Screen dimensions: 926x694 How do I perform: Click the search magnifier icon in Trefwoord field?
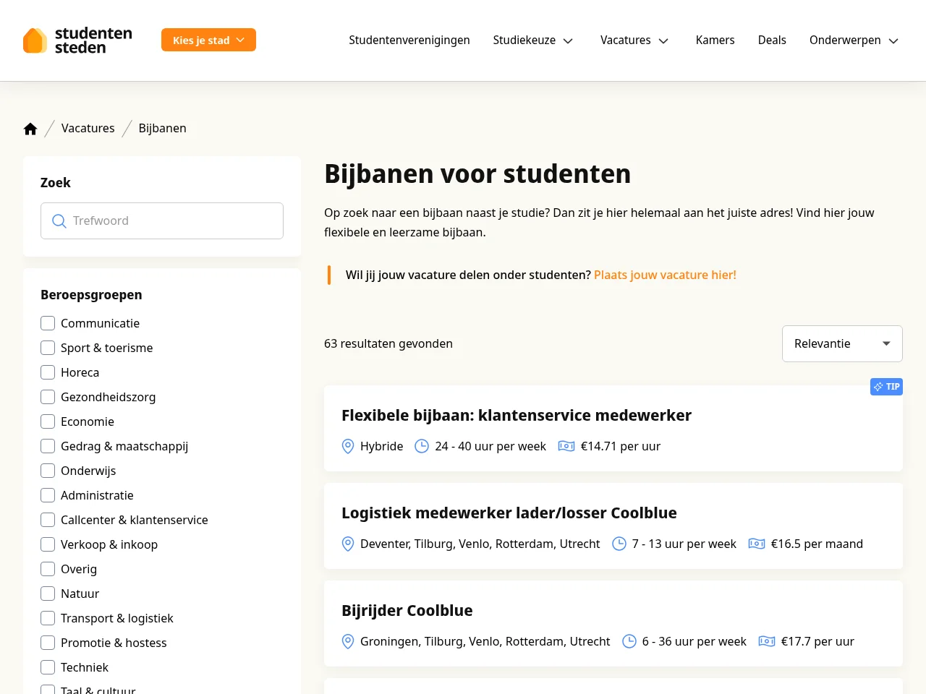pos(59,221)
